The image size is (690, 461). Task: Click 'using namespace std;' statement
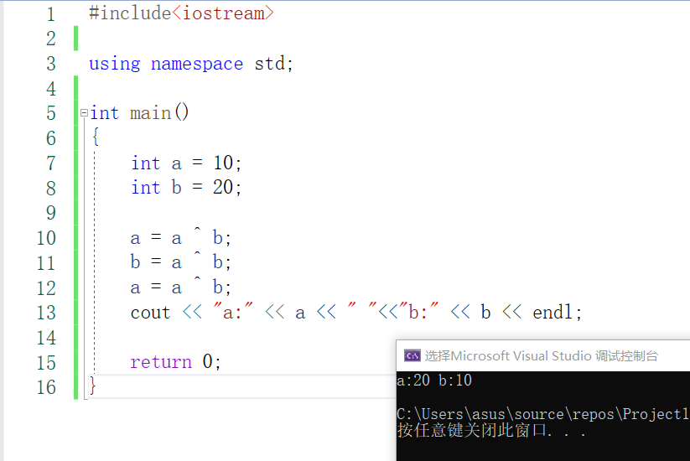[x=191, y=64]
